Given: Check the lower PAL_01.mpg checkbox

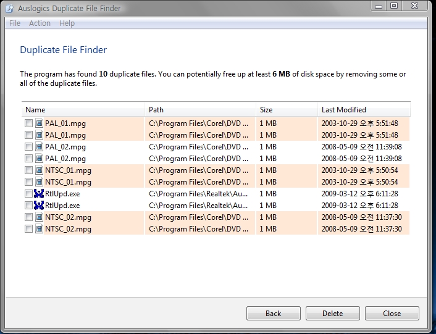Looking at the screenshot, I should coord(28,135).
